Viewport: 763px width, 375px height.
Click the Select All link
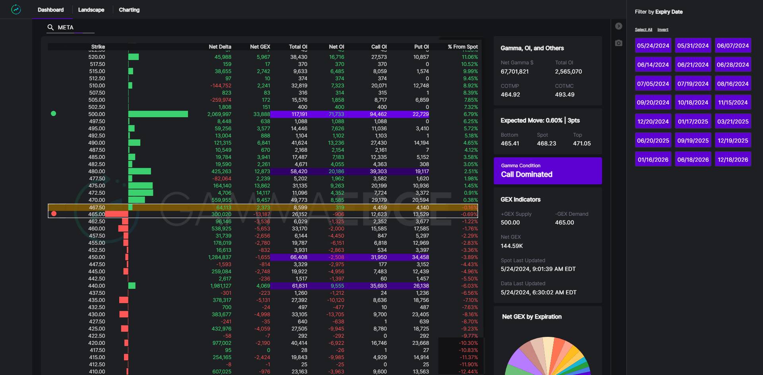point(643,30)
